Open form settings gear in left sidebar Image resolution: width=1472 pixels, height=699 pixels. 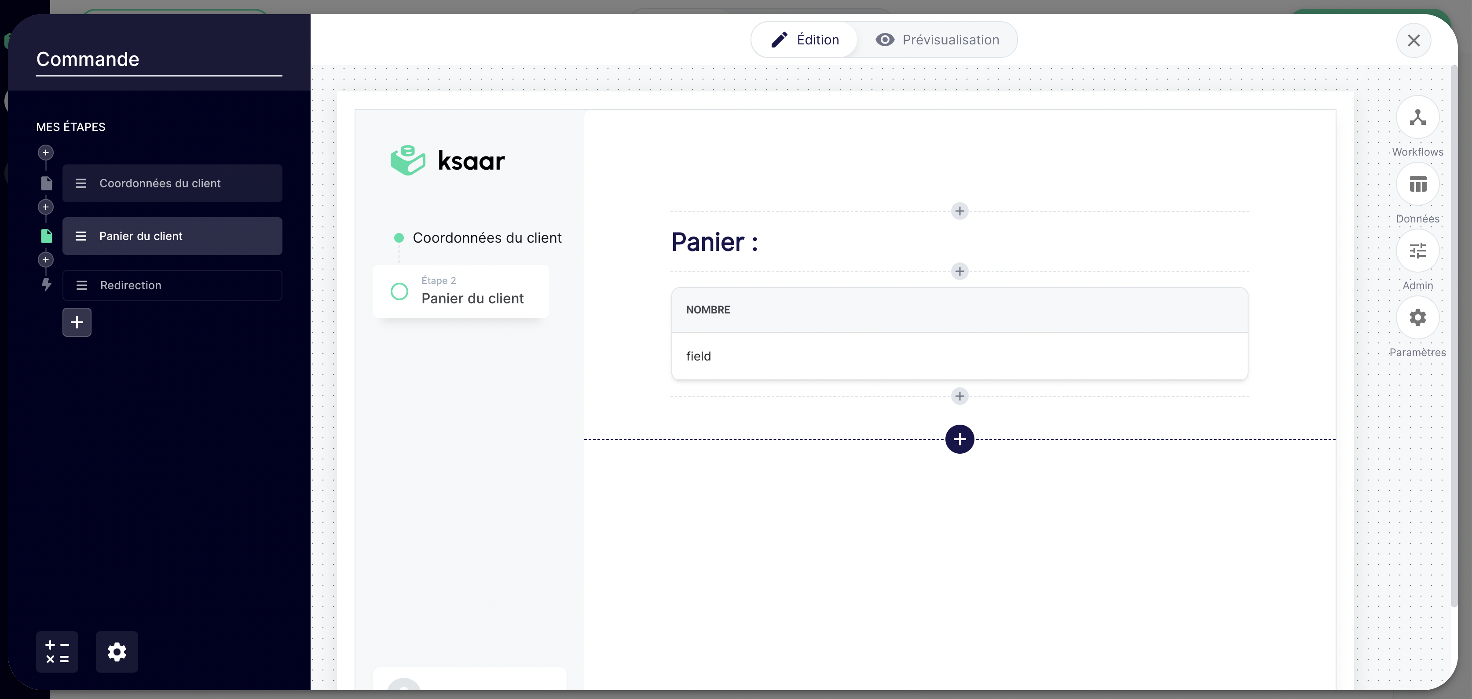(x=117, y=652)
